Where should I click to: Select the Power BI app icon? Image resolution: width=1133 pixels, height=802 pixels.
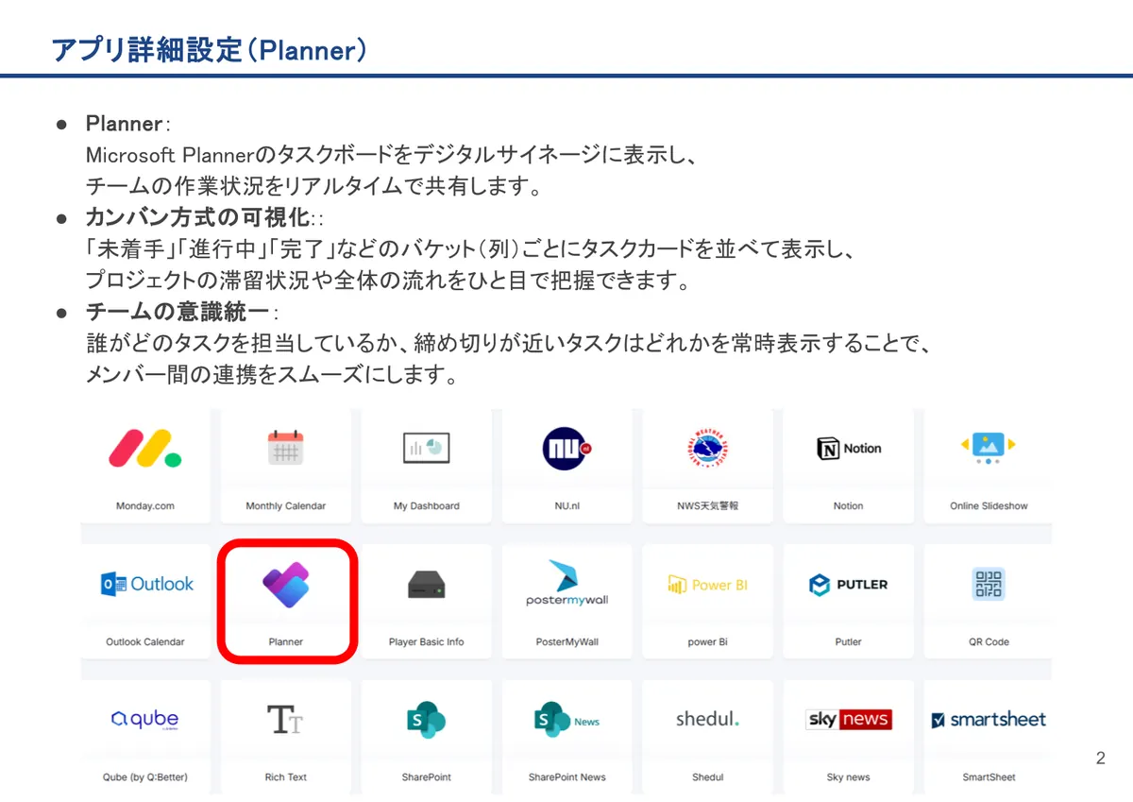click(707, 585)
